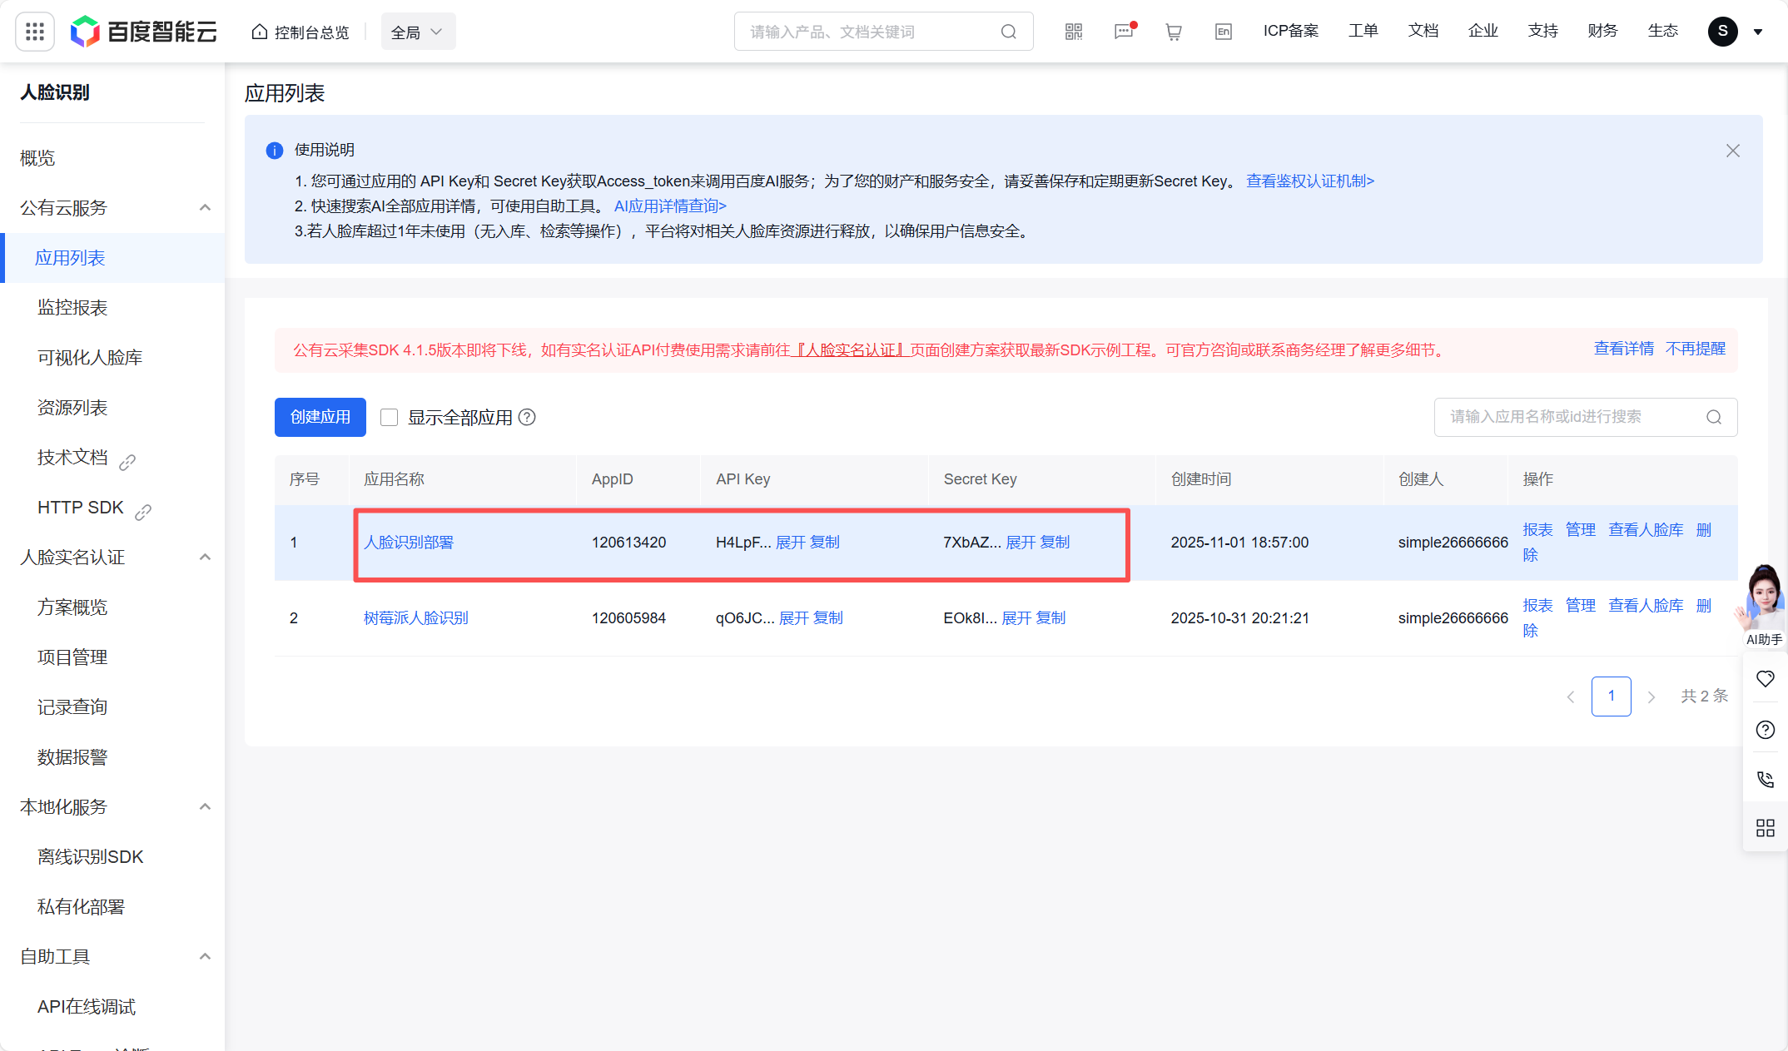This screenshot has width=1788, height=1051.
Task: Open the message notifications icon
Action: [1124, 31]
